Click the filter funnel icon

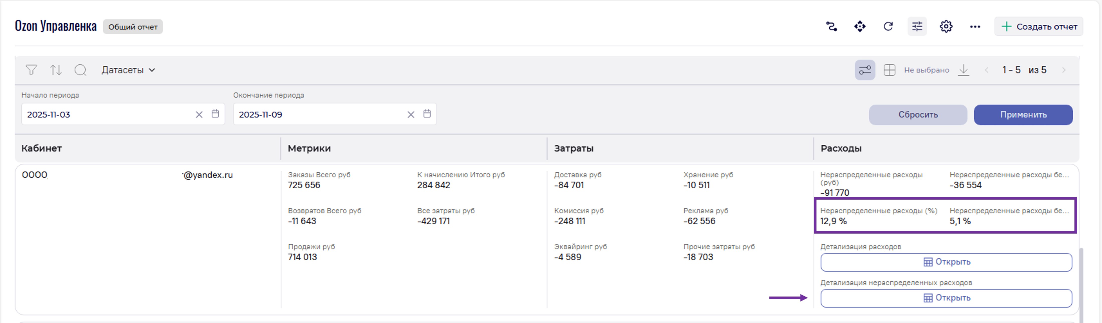(x=31, y=70)
